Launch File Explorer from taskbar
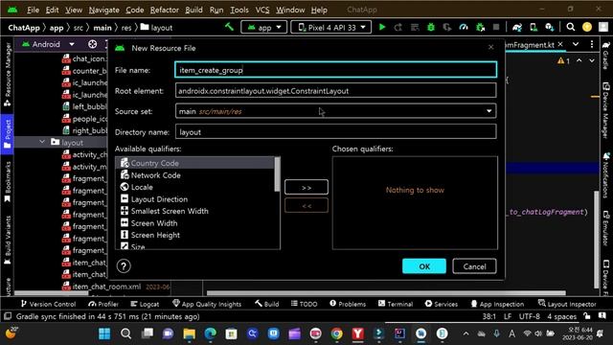 click(x=190, y=333)
